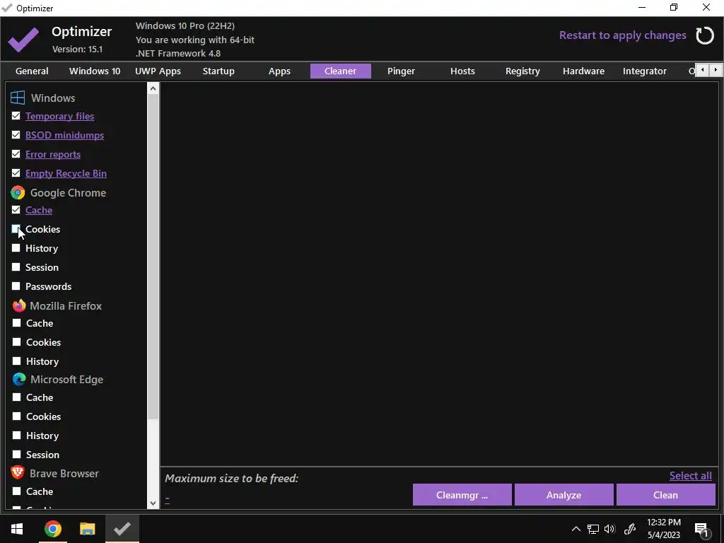The image size is (724, 543).
Task: Click the Analyze button
Action: pyautogui.click(x=564, y=495)
